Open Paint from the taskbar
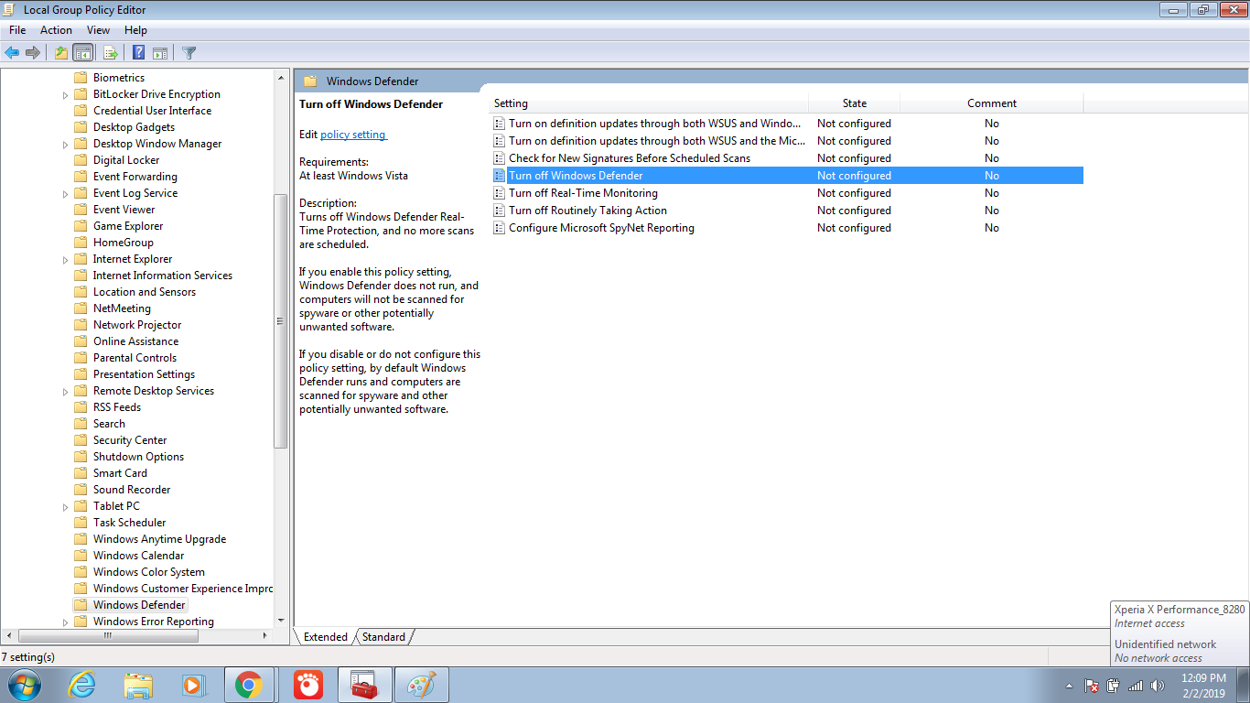This screenshot has height=703, width=1250. click(x=421, y=685)
